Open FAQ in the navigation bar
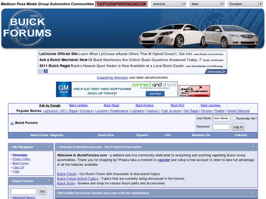This screenshot has height=199, width=266. click(168, 135)
